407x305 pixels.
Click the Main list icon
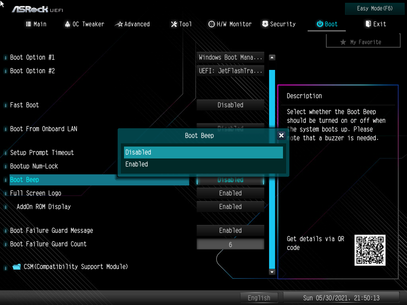pyautogui.click(x=29, y=24)
